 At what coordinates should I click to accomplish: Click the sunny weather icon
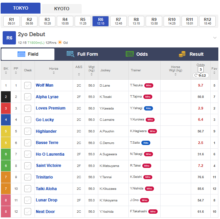[60, 42]
